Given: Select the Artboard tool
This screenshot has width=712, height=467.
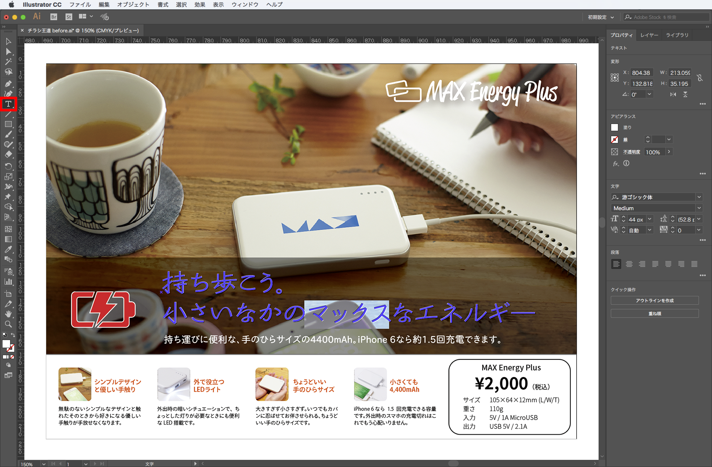Looking at the screenshot, I should [x=8, y=293].
